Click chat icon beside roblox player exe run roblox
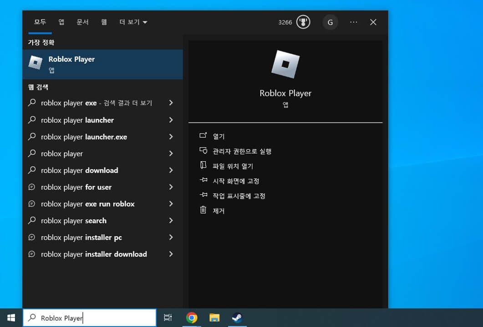 pos(32,204)
